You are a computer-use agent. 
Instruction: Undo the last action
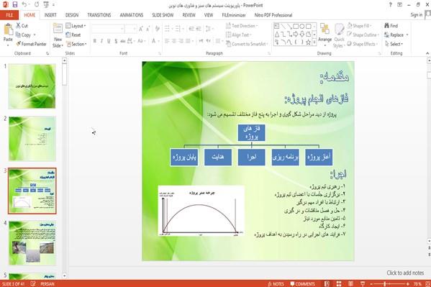tap(24, 4)
